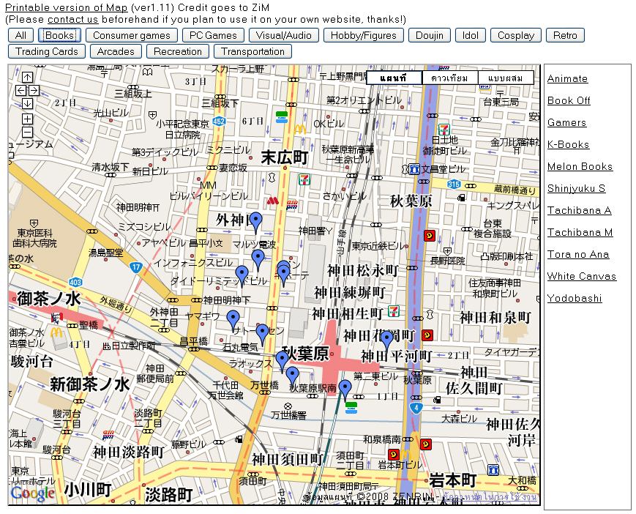Filter map by Hobby/Figures
This screenshot has height=514, width=636.
[x=364, y=35]
